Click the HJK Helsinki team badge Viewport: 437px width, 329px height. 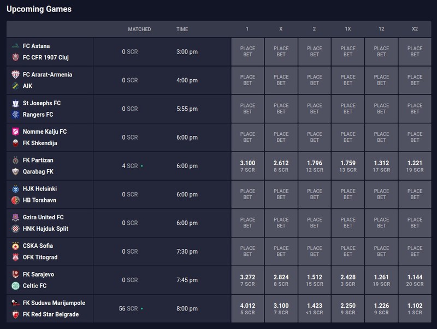coord(16,189)
